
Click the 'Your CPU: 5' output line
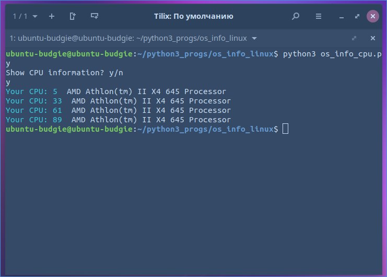[x=115, y=91]
